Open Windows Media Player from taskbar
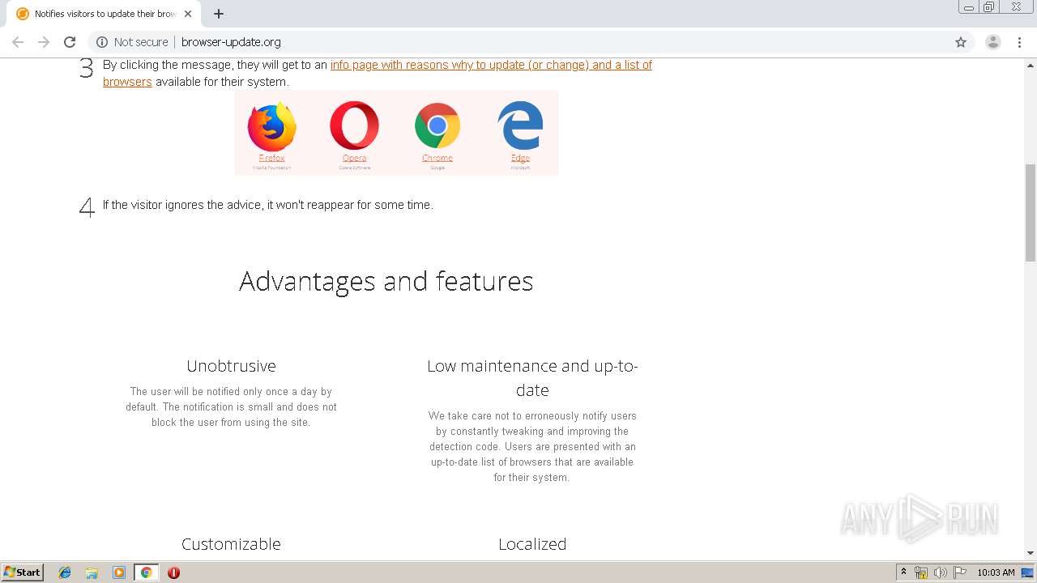This screenshot has width=1037, height=583. pos(119,572)
